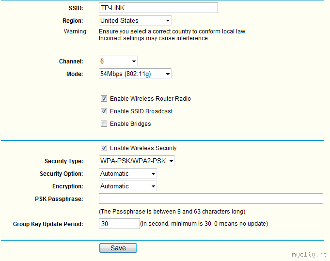Screen dimensions: 330x261
Task: Click the Security Type label
Action: coord(63,161)
